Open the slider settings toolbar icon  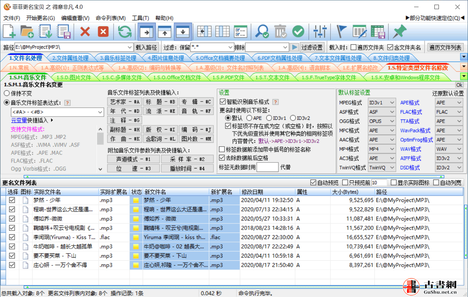(x=320, y=31)
